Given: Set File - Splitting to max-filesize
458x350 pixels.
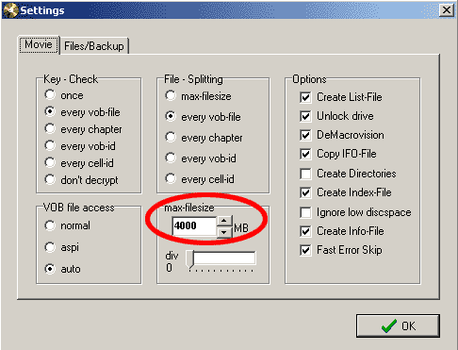Looking at the screenshot, I should [x=171, y=95].
